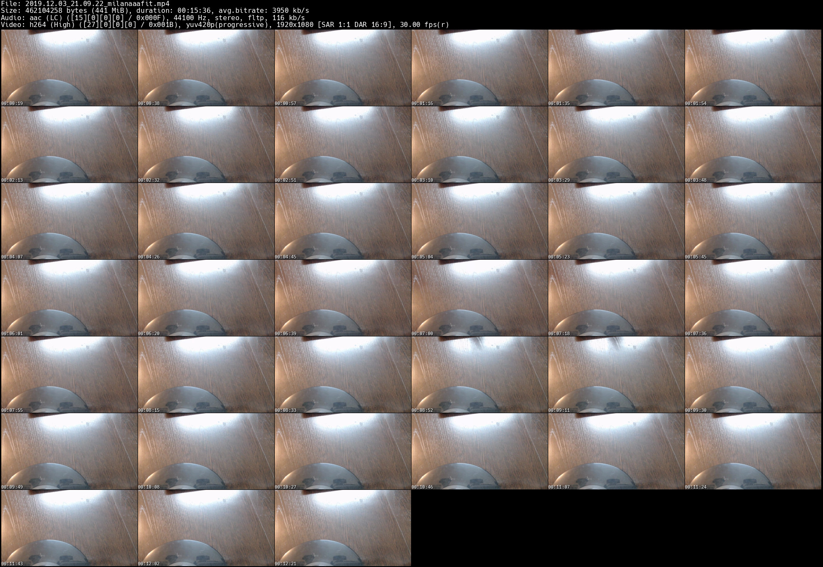View the still captured at 00:10:08
The height and width of the screenshot is (567, 823).
click(206, 451)
